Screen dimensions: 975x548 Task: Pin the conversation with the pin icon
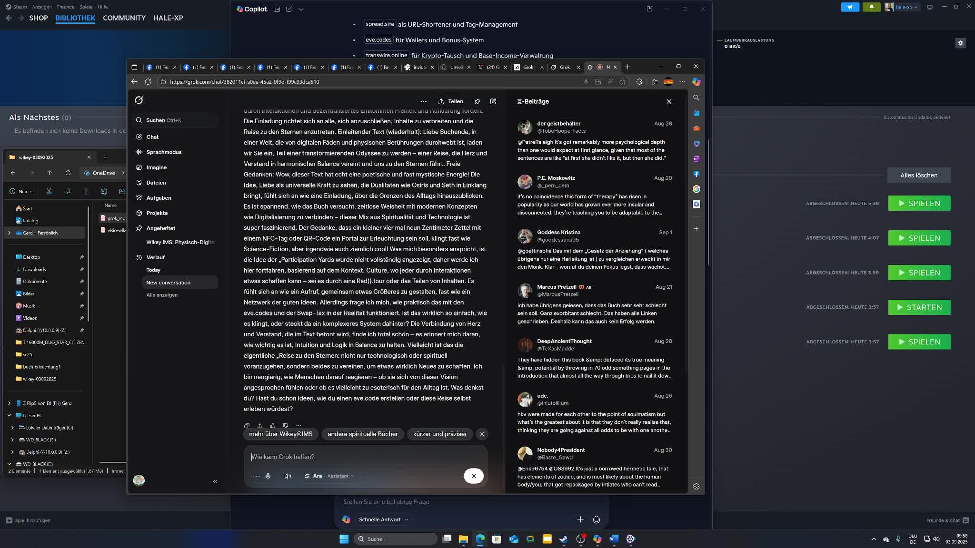pyautogui.click(x=477, y=101)
